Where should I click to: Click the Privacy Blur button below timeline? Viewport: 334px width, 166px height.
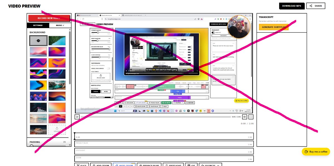pyautogui.click(x=149, y=165)
